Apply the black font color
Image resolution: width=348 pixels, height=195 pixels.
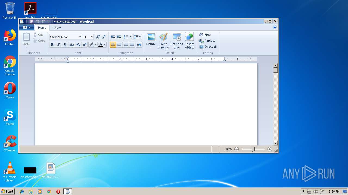click(x=101, y=45)
